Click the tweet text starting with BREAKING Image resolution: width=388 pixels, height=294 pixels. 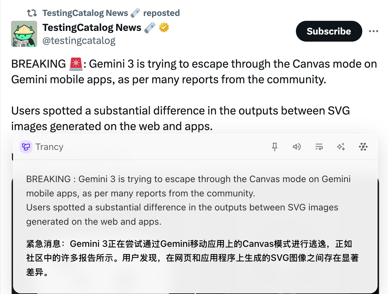coord(194,72)
